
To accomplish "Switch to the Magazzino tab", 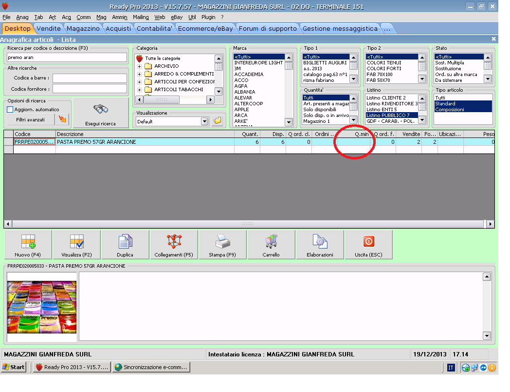I will [83, 29].
